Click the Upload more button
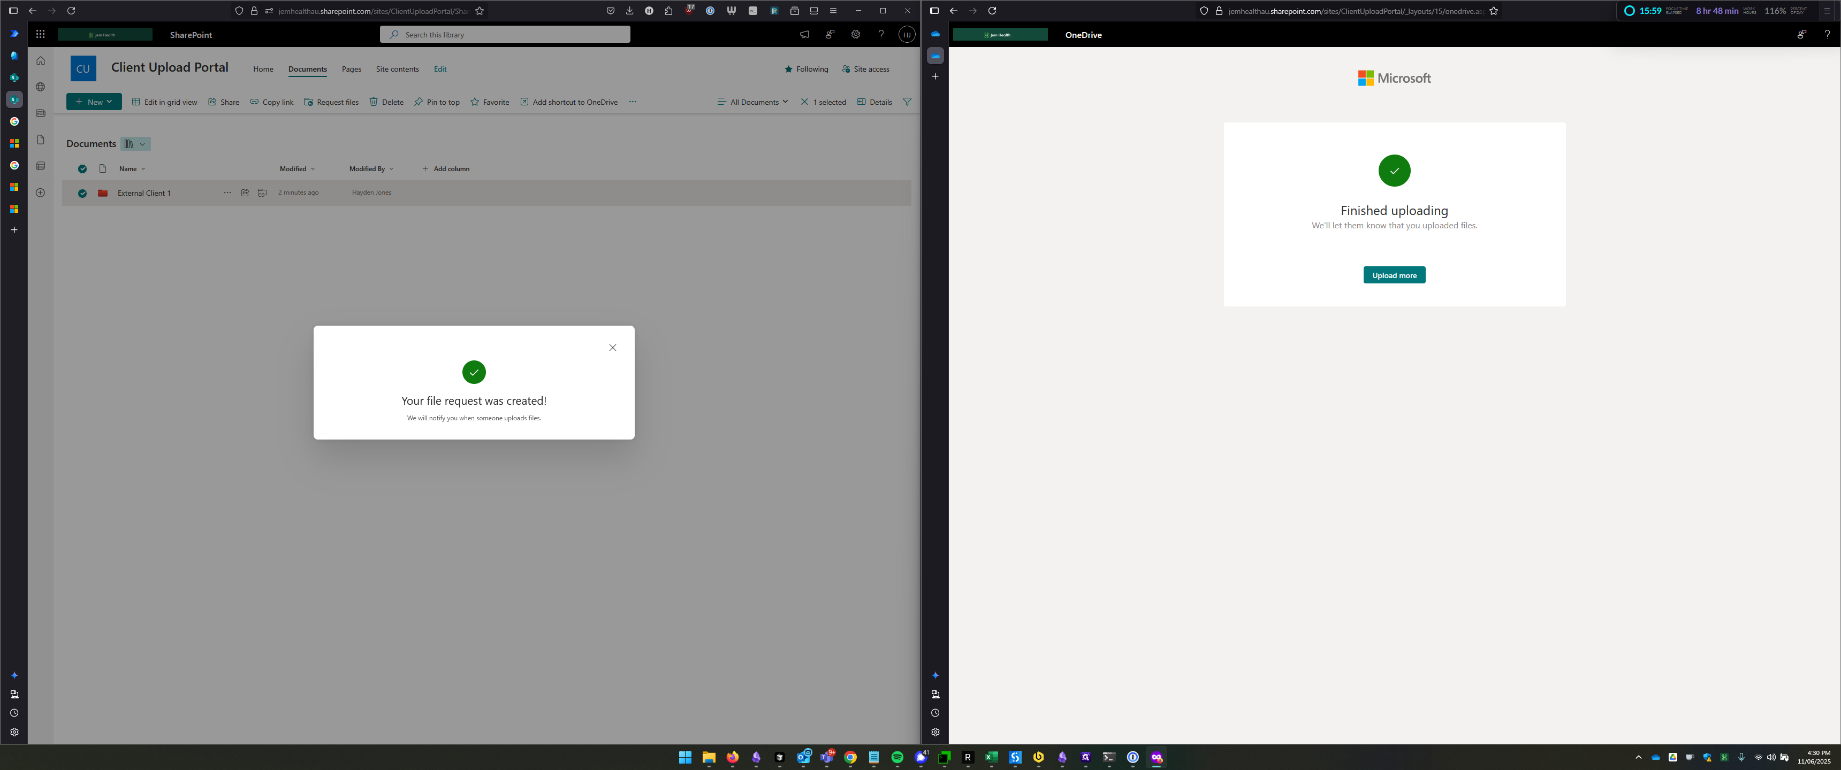This screenshot has width=1841, height=770. pyautogui.click(x=1394, y=275)
